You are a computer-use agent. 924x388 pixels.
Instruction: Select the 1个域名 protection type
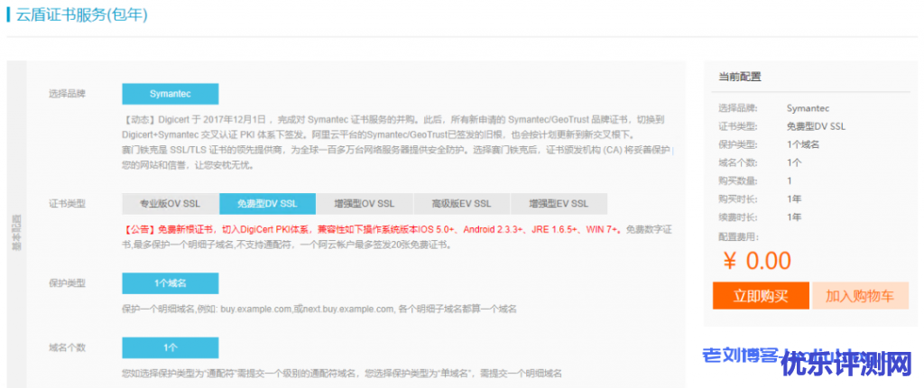(x=171, y=283)
